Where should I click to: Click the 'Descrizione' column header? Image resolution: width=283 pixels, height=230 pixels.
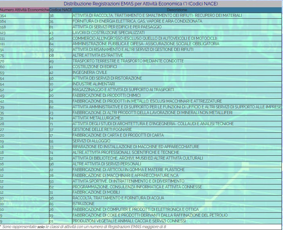click(177, 9)
